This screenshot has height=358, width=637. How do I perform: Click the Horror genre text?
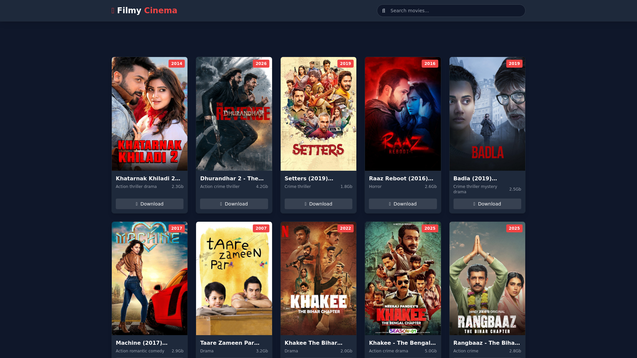(x=375, y=187)
